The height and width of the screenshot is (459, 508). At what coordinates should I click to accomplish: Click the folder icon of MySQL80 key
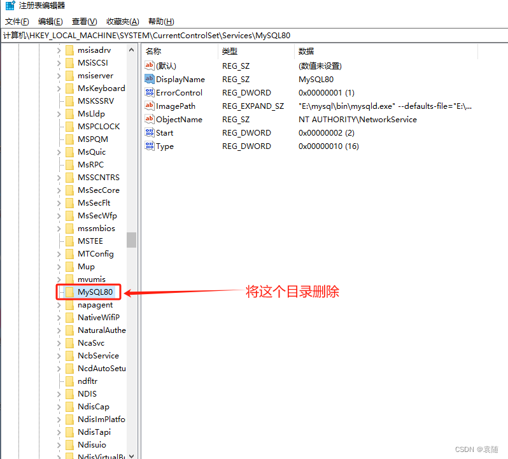point(69,292)
